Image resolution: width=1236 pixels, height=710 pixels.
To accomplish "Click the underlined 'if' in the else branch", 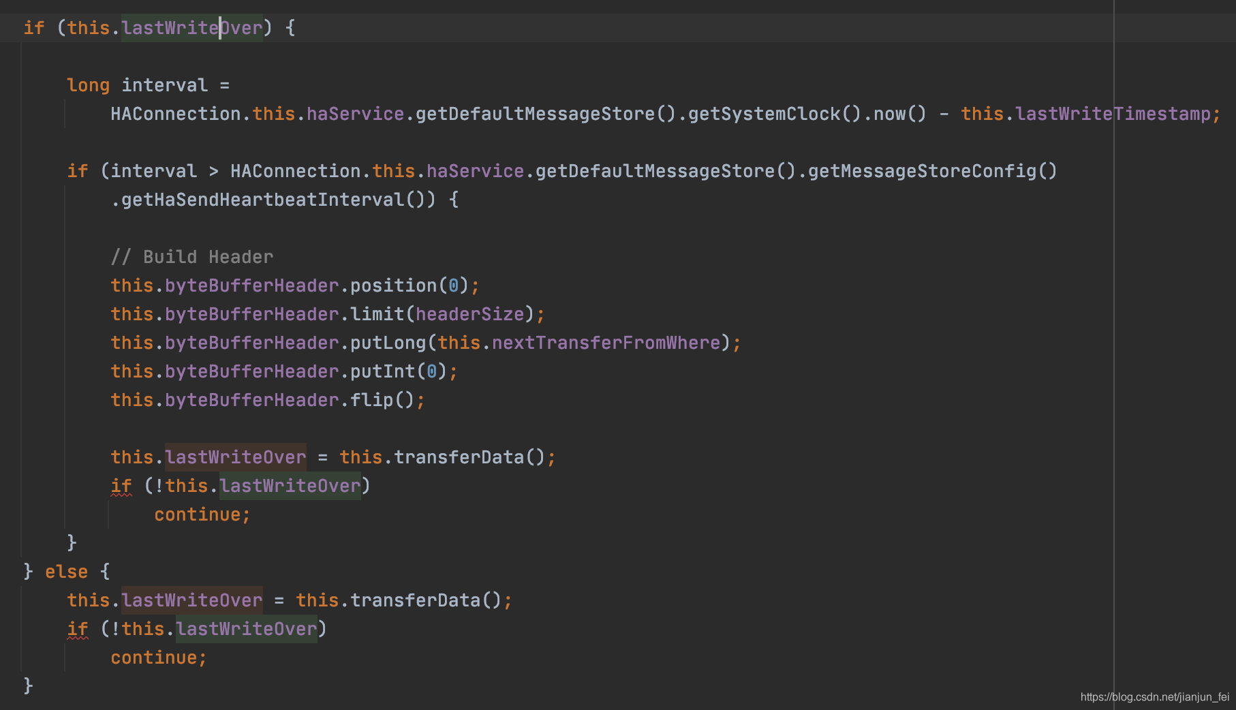I will [x=78, y=629].
